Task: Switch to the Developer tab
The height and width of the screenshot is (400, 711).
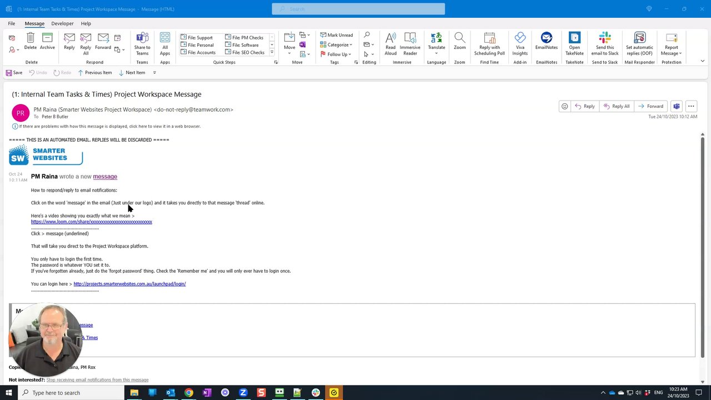Action: [62, 23]
